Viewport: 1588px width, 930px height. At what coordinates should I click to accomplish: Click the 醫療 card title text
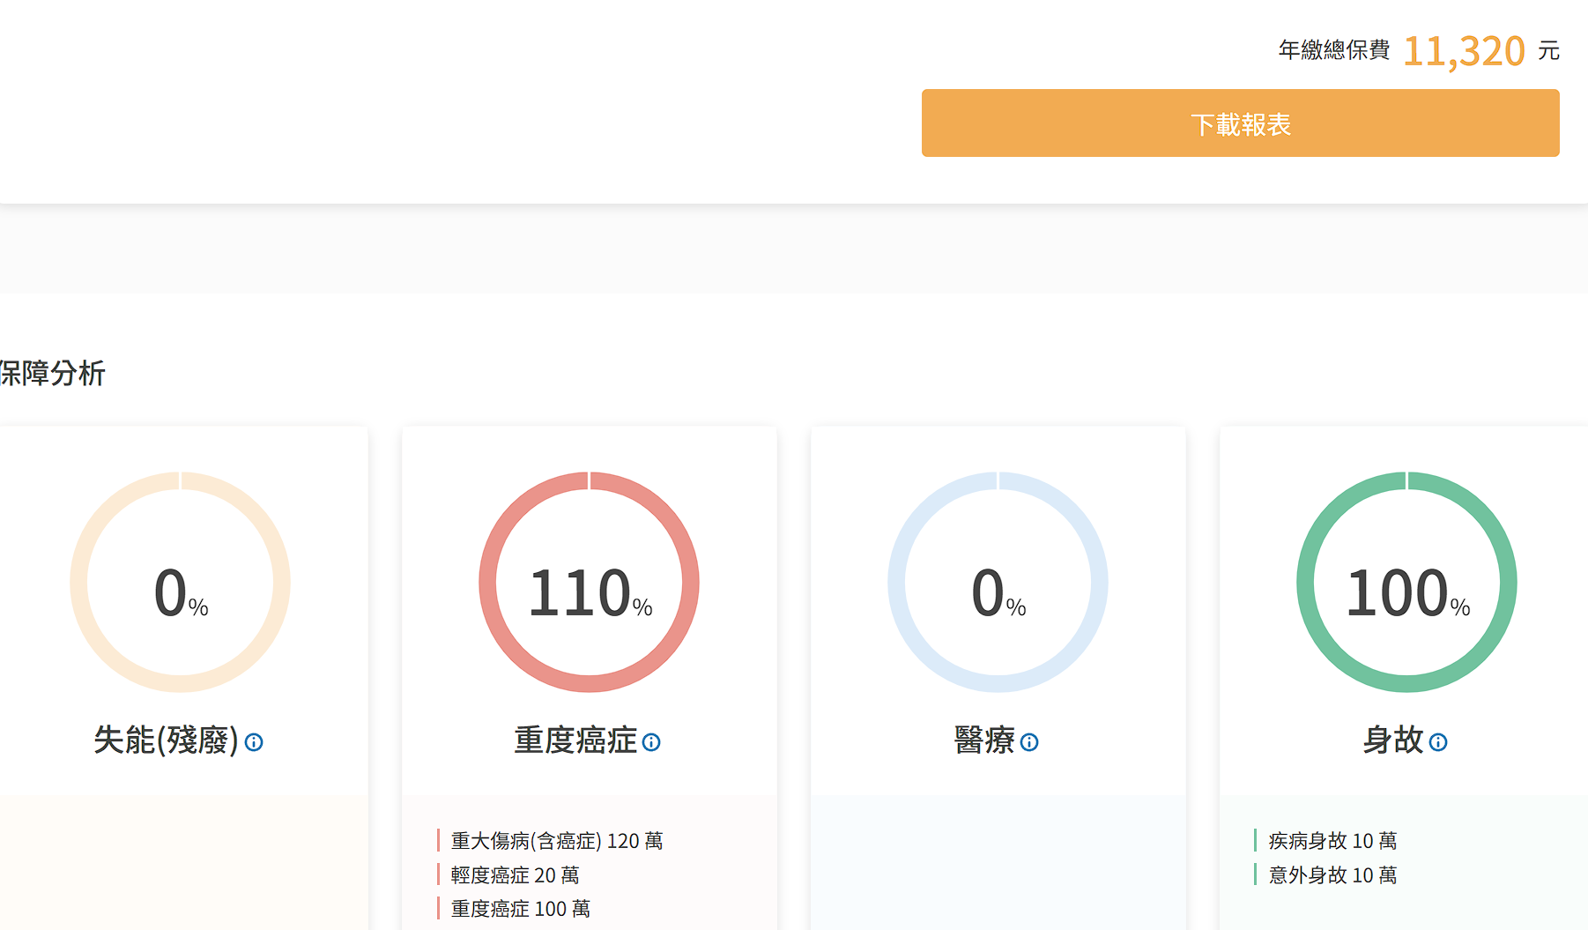[984, 740]
